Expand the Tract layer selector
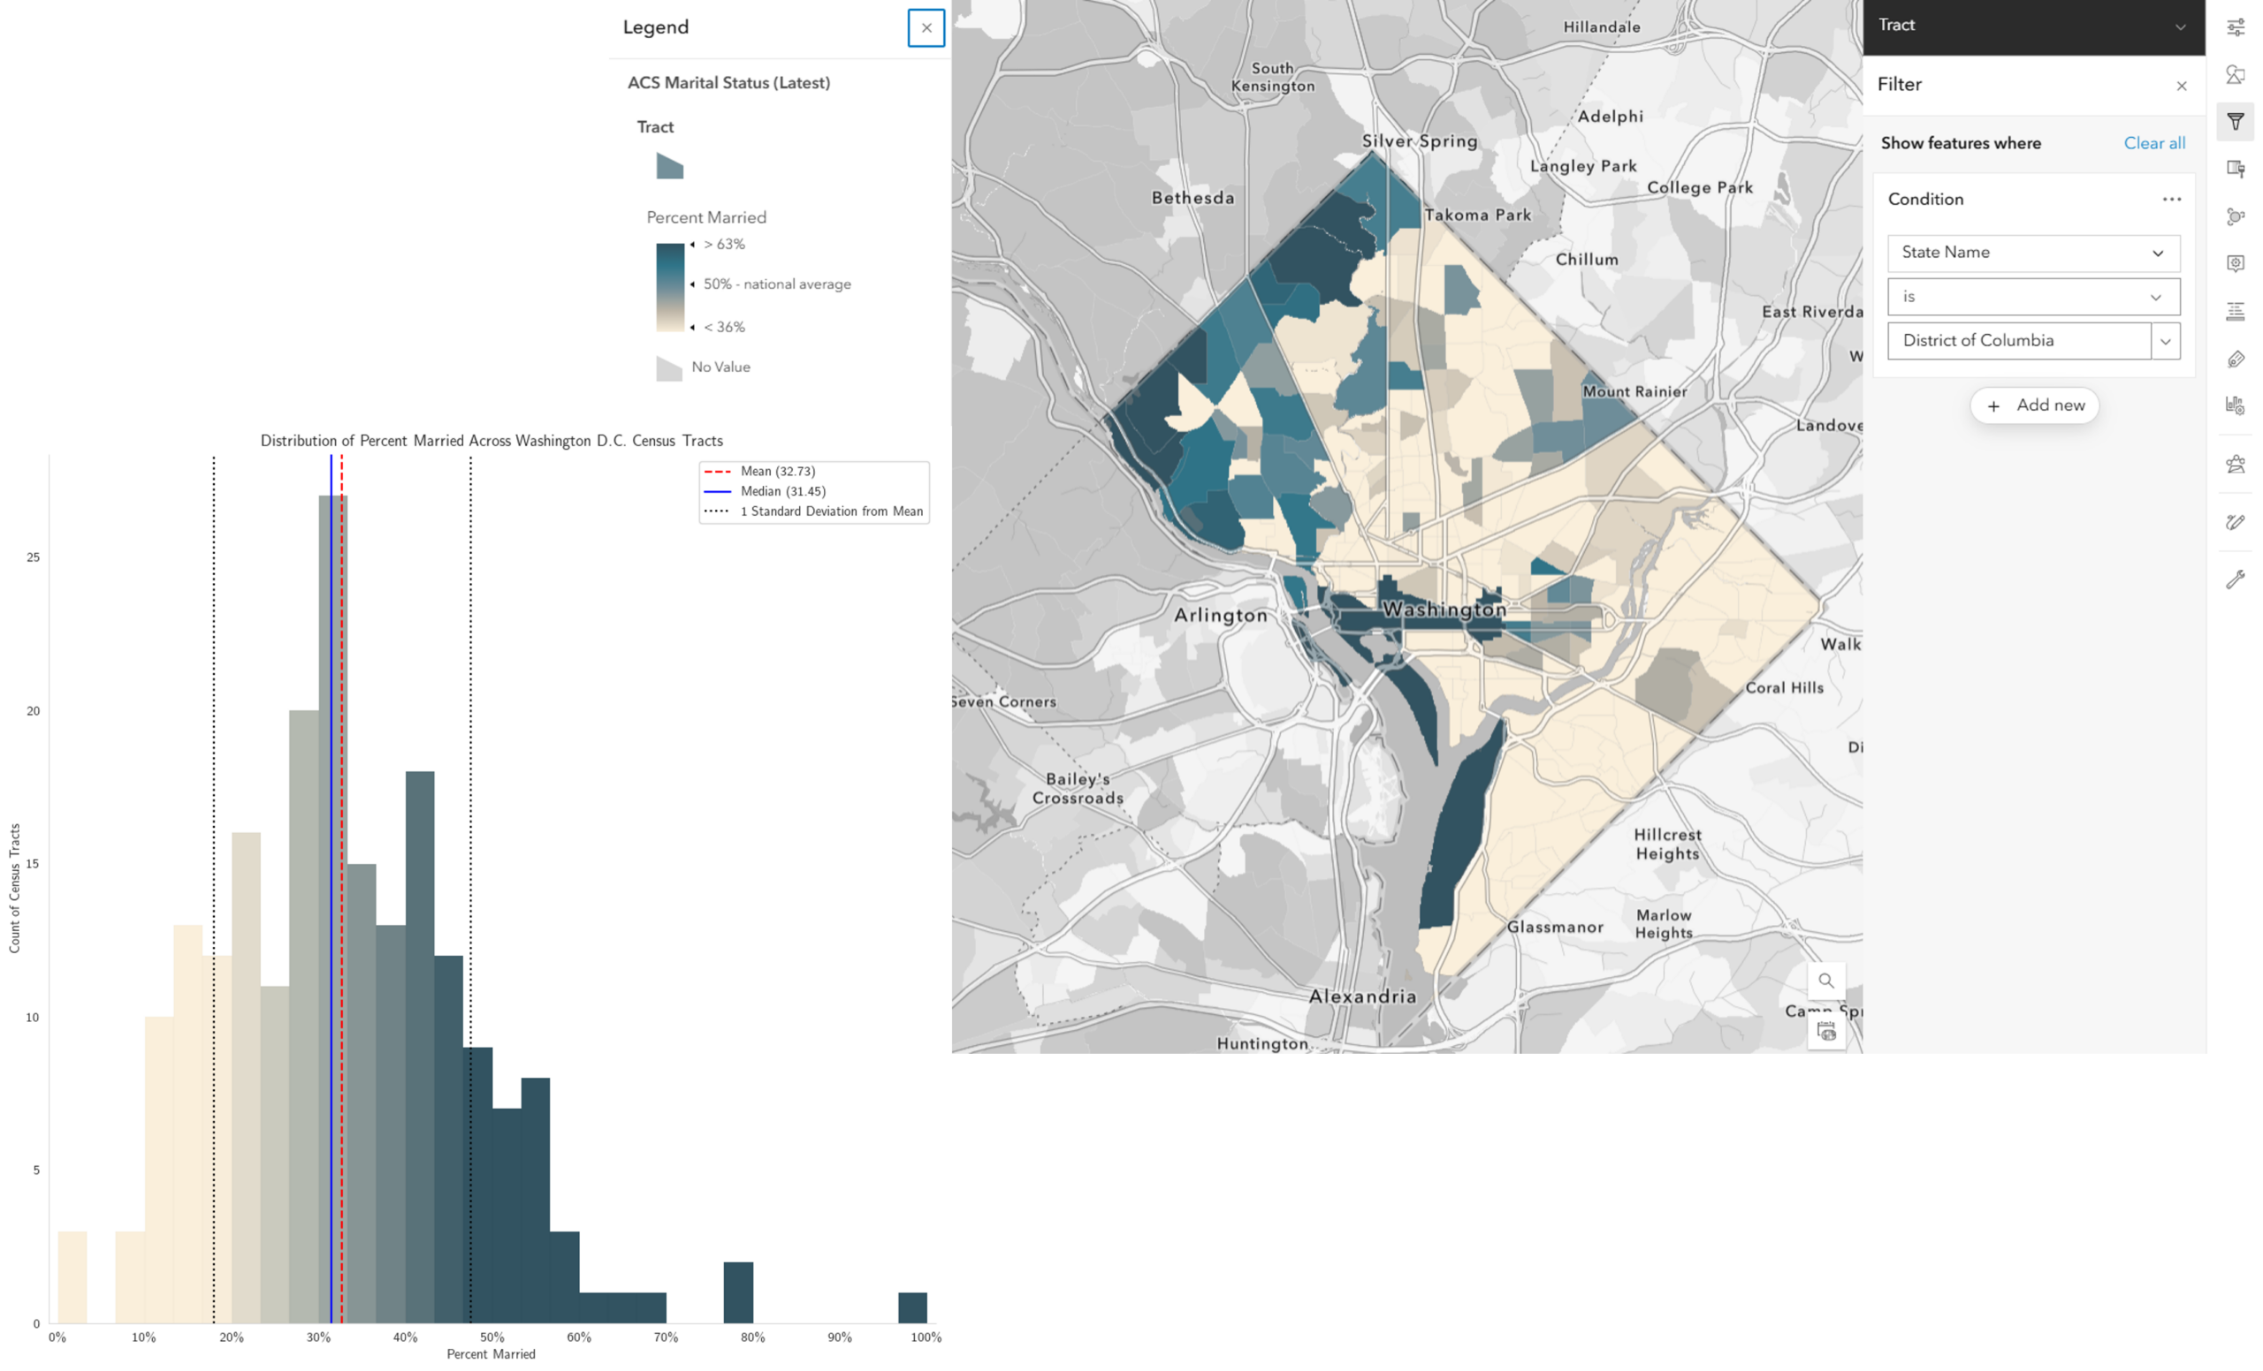Screen dimensions: 2263x1371 2033,27
